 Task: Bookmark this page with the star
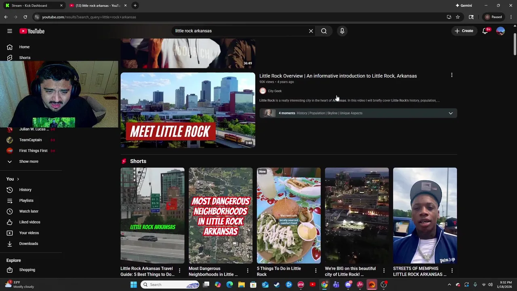click(458, 17)
